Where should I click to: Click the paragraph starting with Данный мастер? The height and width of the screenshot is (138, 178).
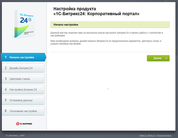tap(107, 34)
